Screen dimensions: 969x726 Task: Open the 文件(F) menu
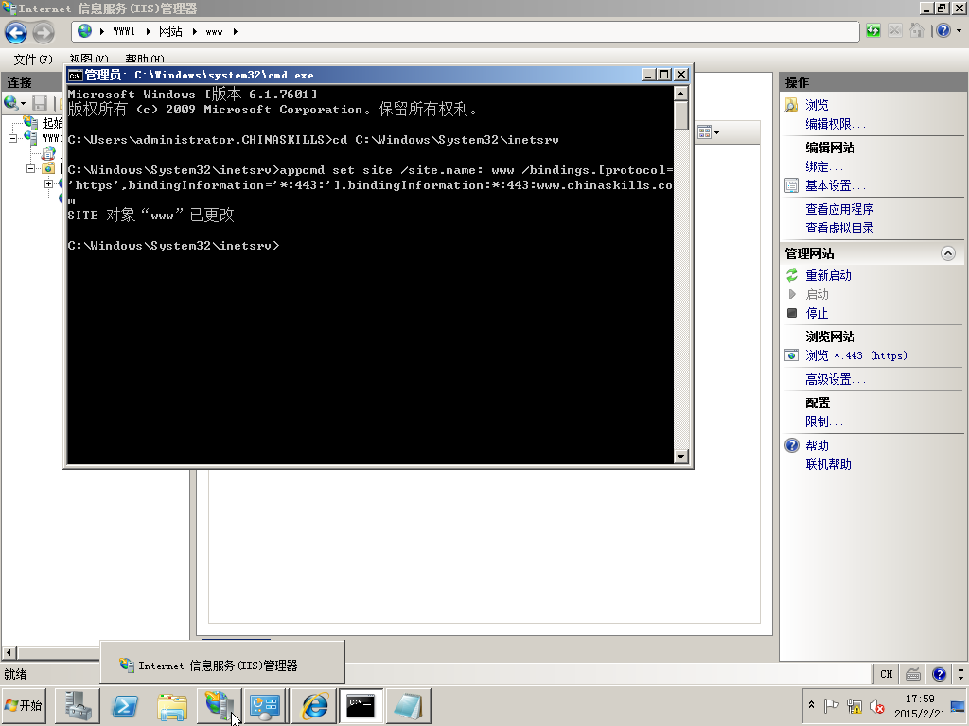click(x=33, y=60)
